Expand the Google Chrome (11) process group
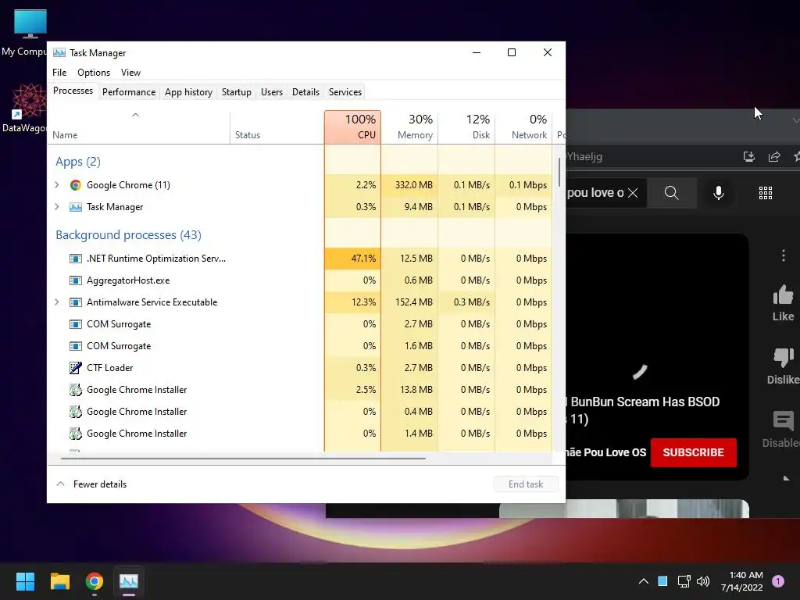This screenshot has width=800, height=600. 56,185
